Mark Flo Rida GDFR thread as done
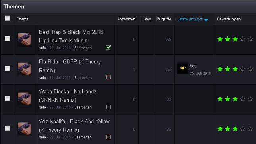This screenshot has height=144, width=256. pyautogui.click(x=108, y=77)
